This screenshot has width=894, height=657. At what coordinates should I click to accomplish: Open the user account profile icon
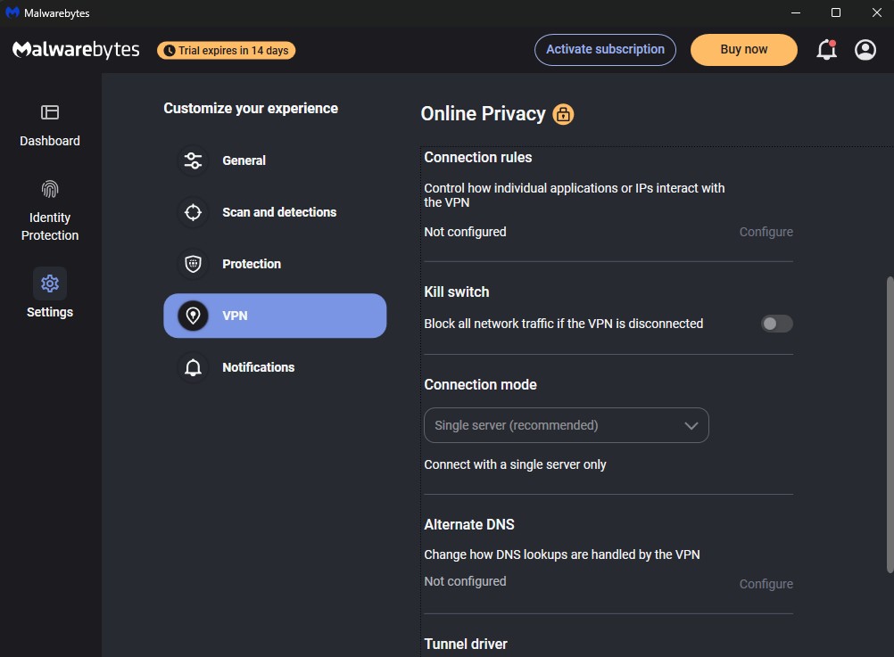865,50
